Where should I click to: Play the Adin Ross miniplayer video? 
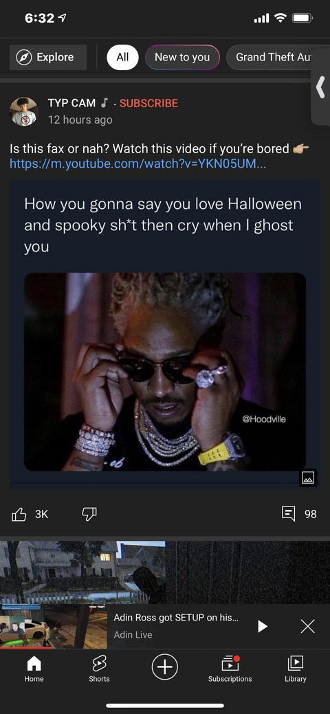[262, 627]
